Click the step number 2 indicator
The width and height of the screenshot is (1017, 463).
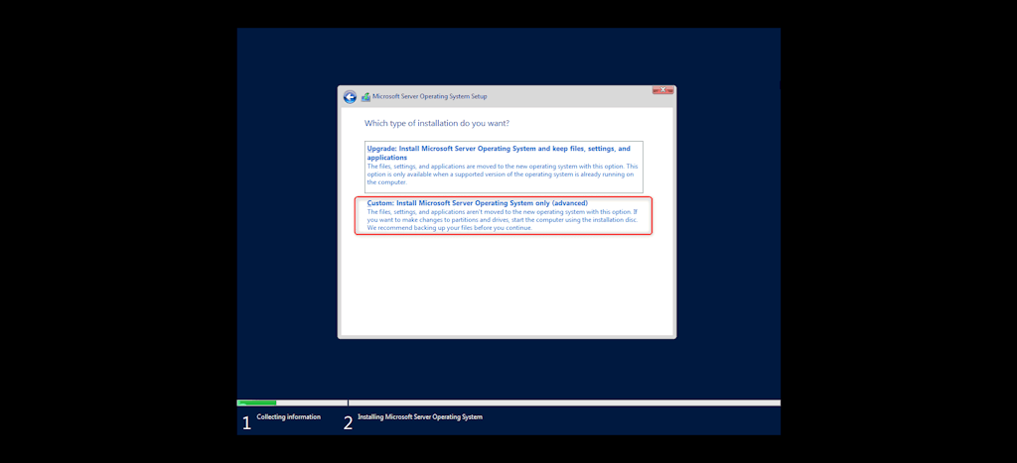click(348, 423)
